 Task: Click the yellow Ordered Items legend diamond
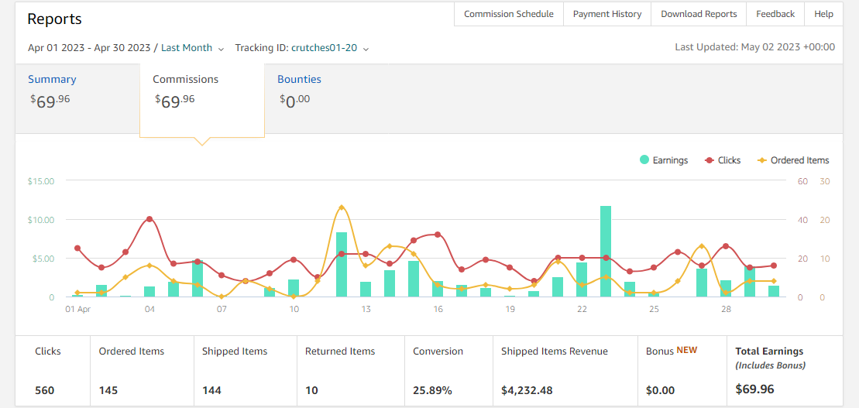click(x=762, y=160)
